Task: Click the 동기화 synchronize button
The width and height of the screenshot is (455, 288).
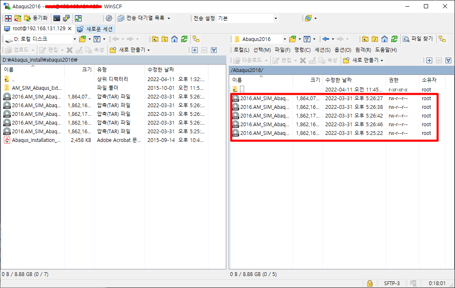Action: (36, 18)
